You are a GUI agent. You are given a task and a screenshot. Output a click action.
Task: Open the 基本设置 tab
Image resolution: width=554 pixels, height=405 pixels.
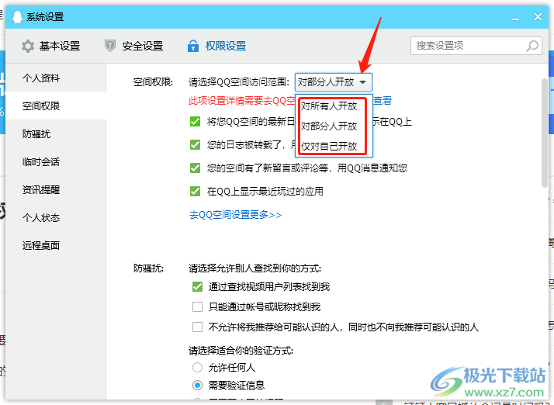[x=51, y=46]
